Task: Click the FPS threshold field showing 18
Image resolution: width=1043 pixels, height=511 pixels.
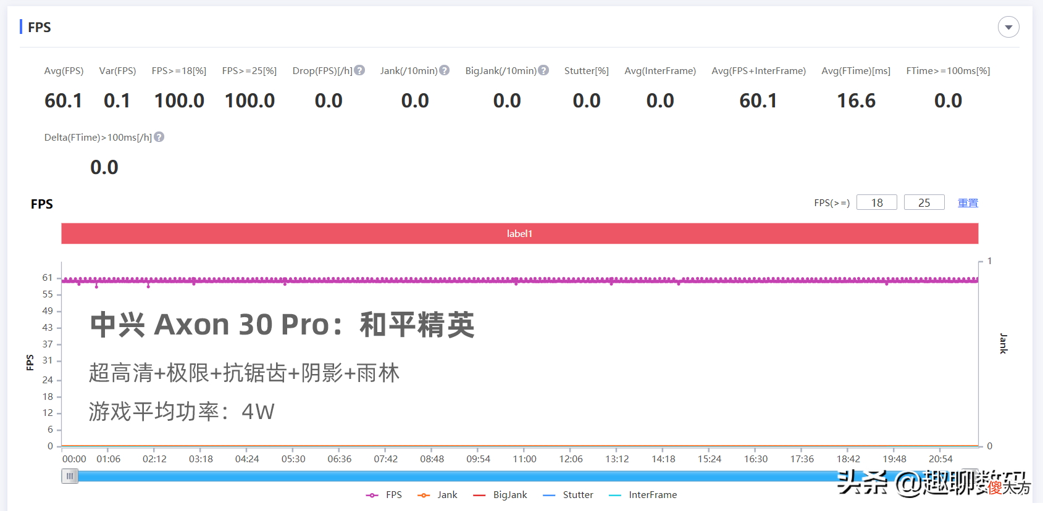Action: (877, 202)
